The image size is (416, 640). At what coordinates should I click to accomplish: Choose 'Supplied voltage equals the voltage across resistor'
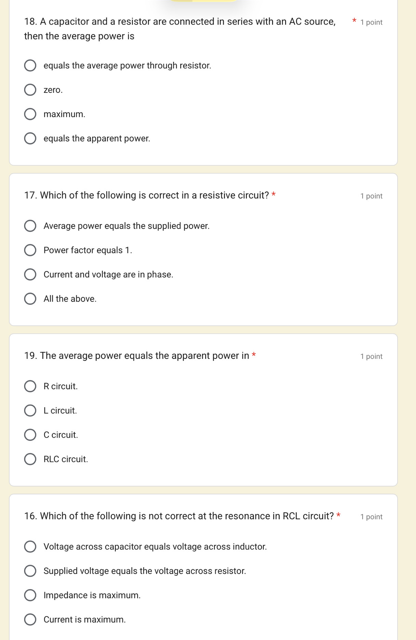tap(30, 571)
